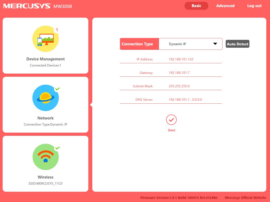The width and height of the screenshot is (270, 202).
Task: Click the MERCUSYS logo
Action: click(27, 6)
